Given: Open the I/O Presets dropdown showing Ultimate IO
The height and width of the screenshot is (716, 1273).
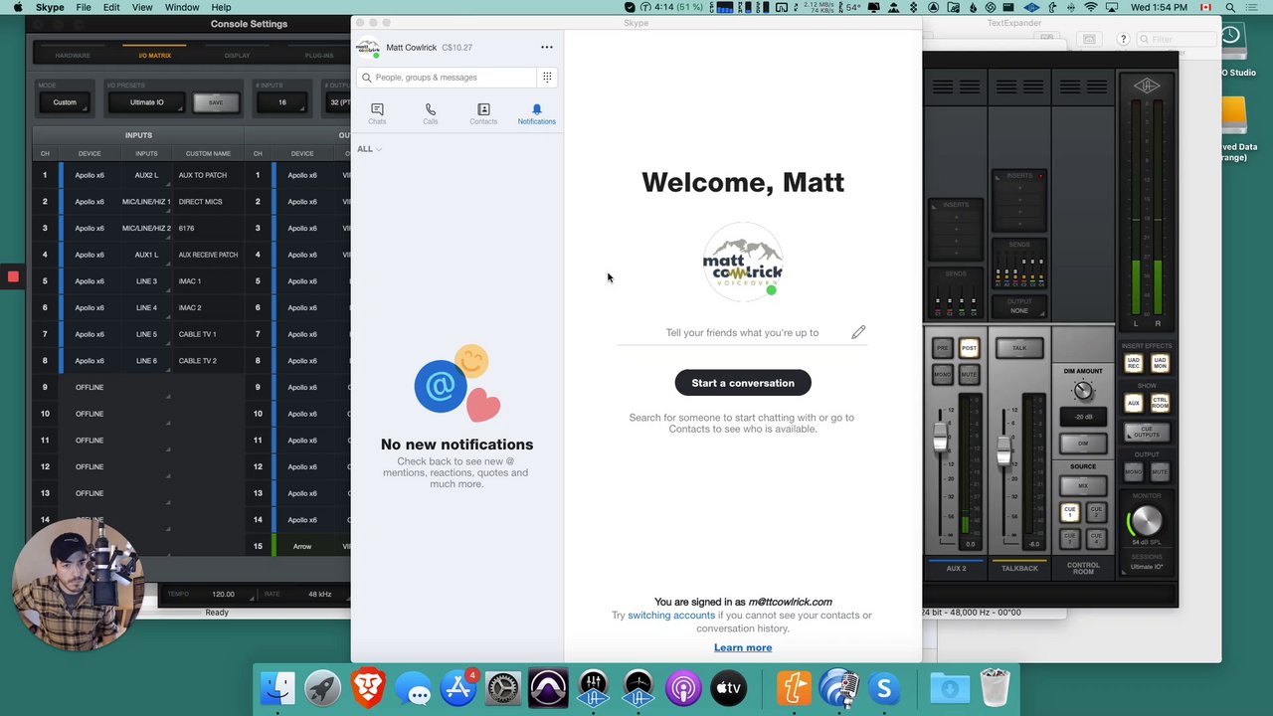Looking at the screenshot, I should (147, 102).
